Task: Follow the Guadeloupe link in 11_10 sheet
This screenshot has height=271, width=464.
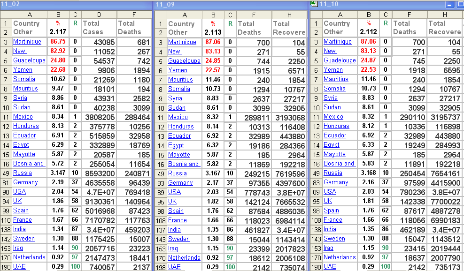Action: [339, 60]
